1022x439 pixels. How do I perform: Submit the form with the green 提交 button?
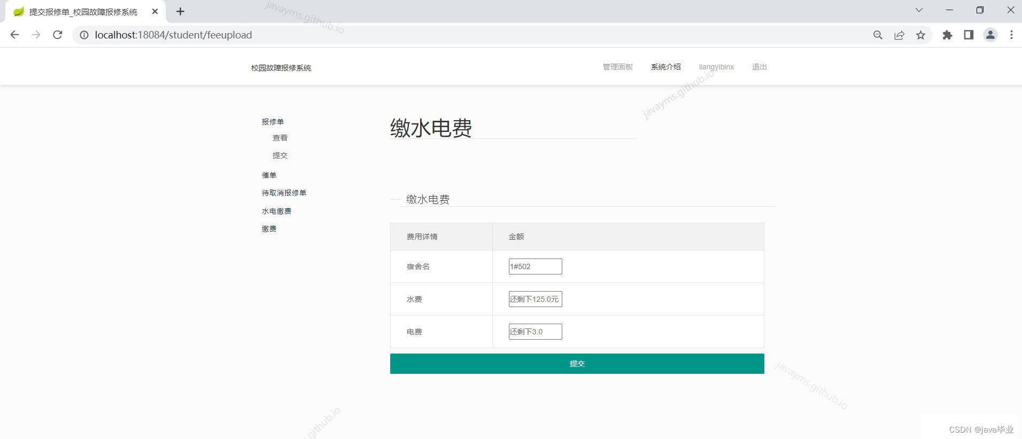click(x=577, y=364)
